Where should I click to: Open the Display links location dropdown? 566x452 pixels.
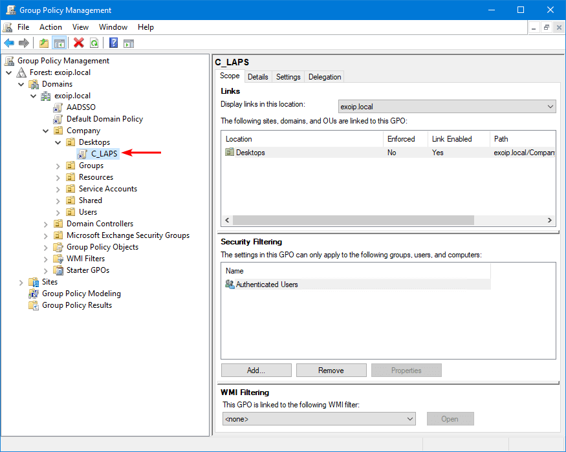click(447, 107)
